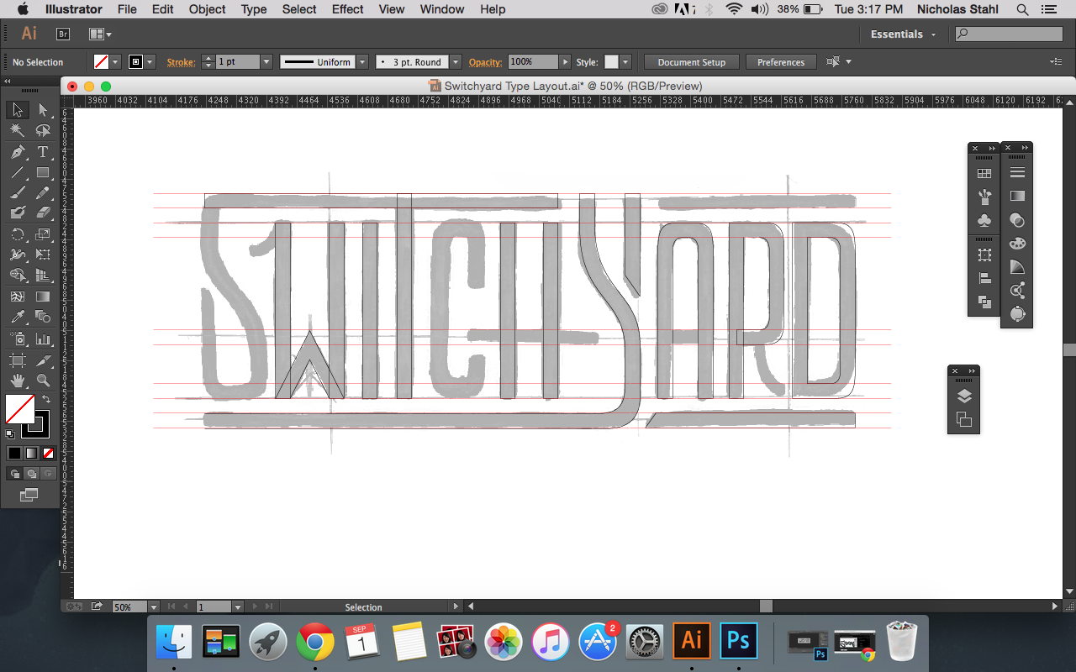Reset default fill and stroke

pyautogui.click(x=9, y=433)
